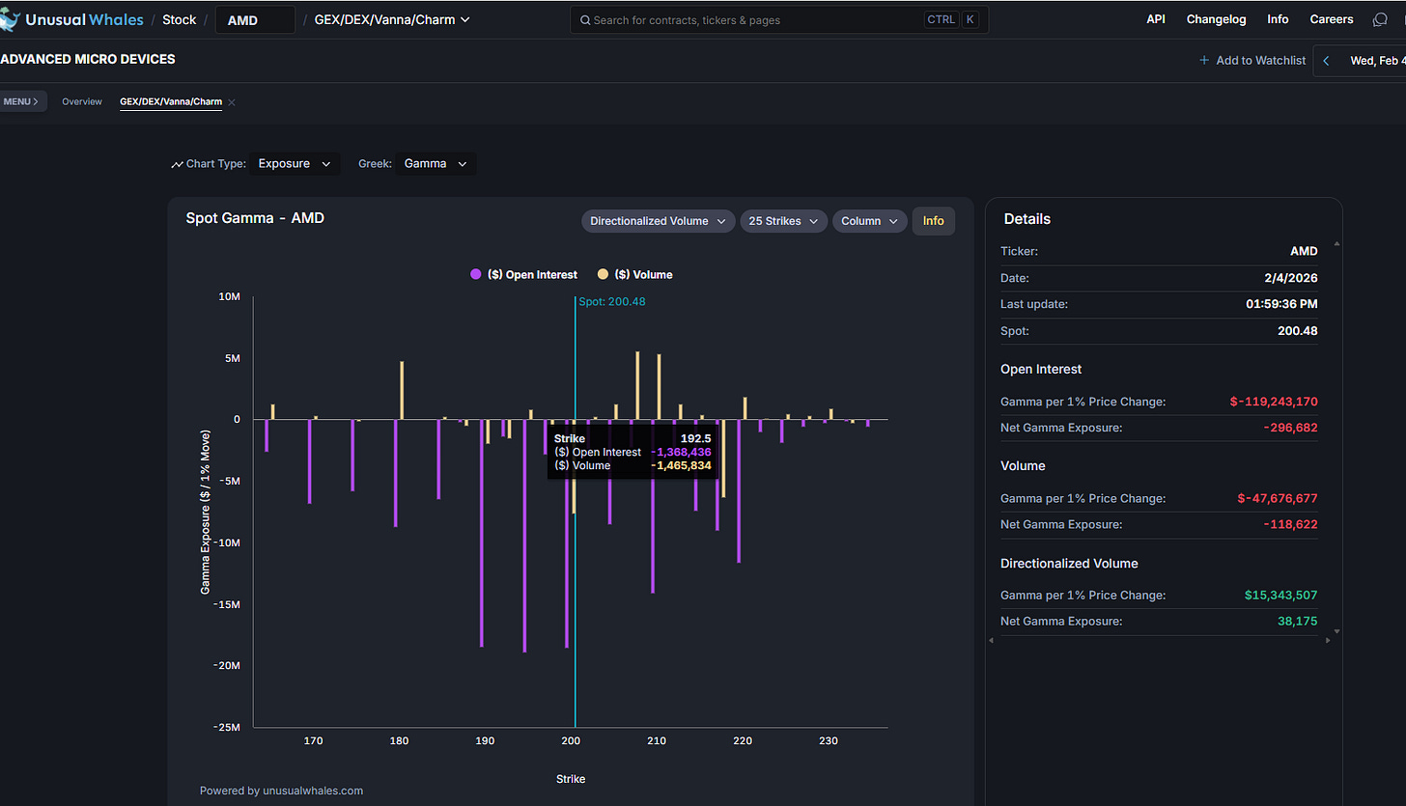
Task: Open the Chart Type Exposure dropdown
Action: pyautogui.click(x=295, y=164)
